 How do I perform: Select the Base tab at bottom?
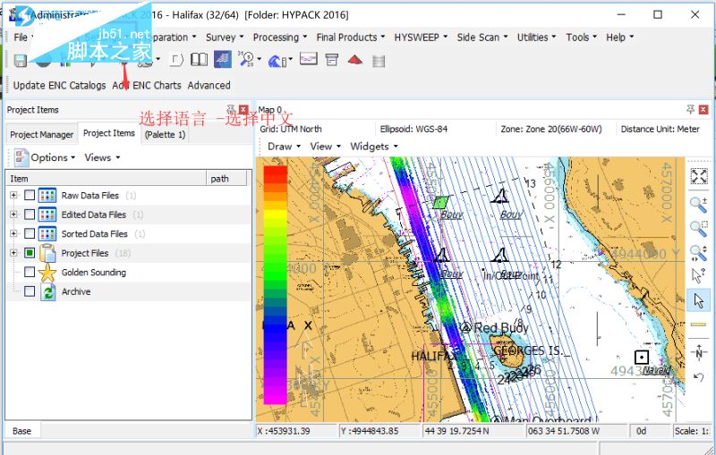click(21, 431)
